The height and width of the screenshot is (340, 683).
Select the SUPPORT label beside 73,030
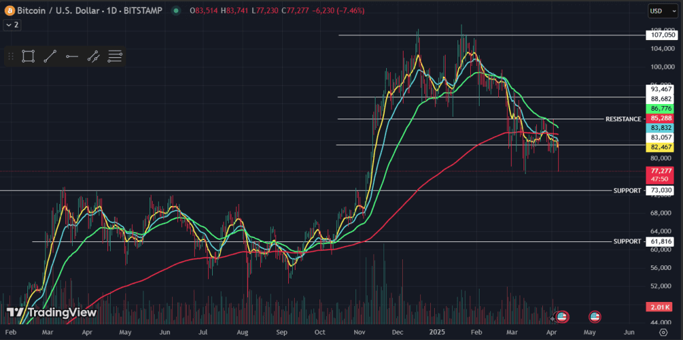(x=627, y=191)
